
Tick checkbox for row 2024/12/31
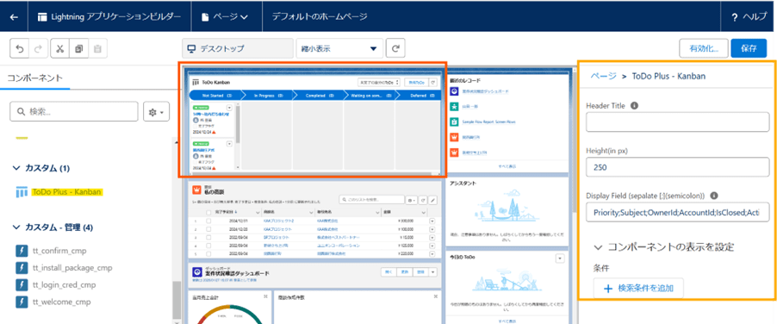click(208, 221)
